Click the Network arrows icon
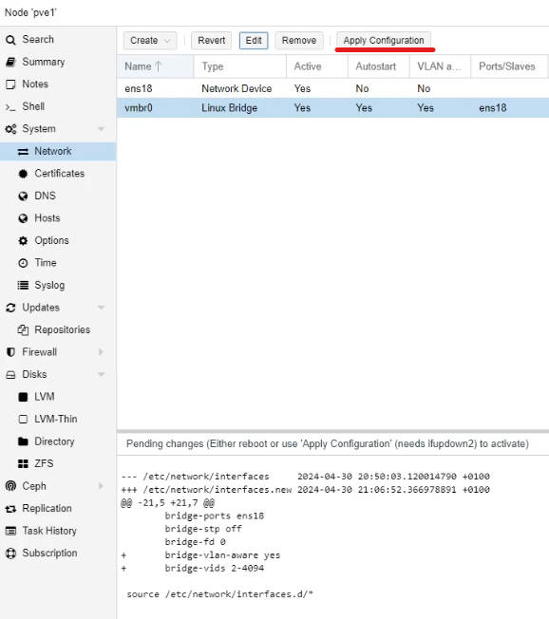The height and width of the screenshot is (619, 549). 24,152
